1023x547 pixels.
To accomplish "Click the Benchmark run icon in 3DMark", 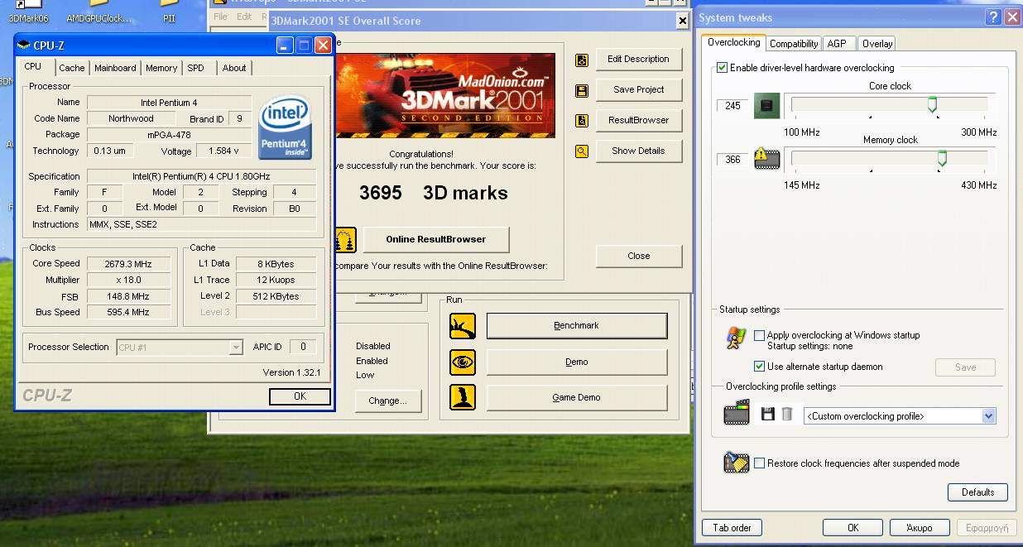I will coord(463,326).
